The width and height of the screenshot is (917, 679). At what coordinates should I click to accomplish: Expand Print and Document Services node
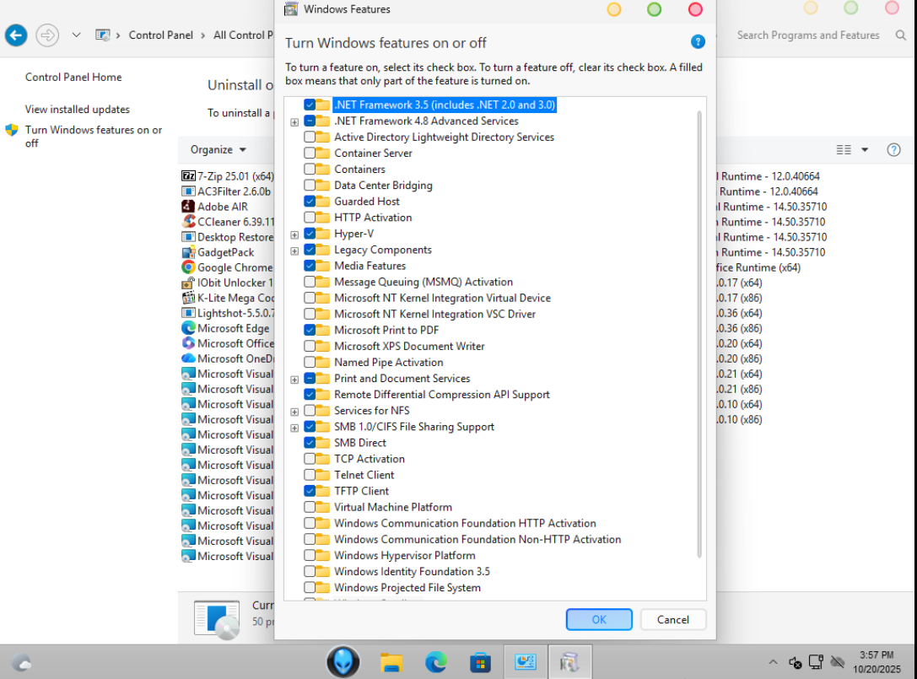294,380
